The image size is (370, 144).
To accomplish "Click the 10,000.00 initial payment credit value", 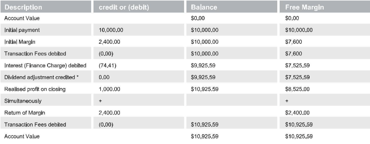I will pos(111,30).
